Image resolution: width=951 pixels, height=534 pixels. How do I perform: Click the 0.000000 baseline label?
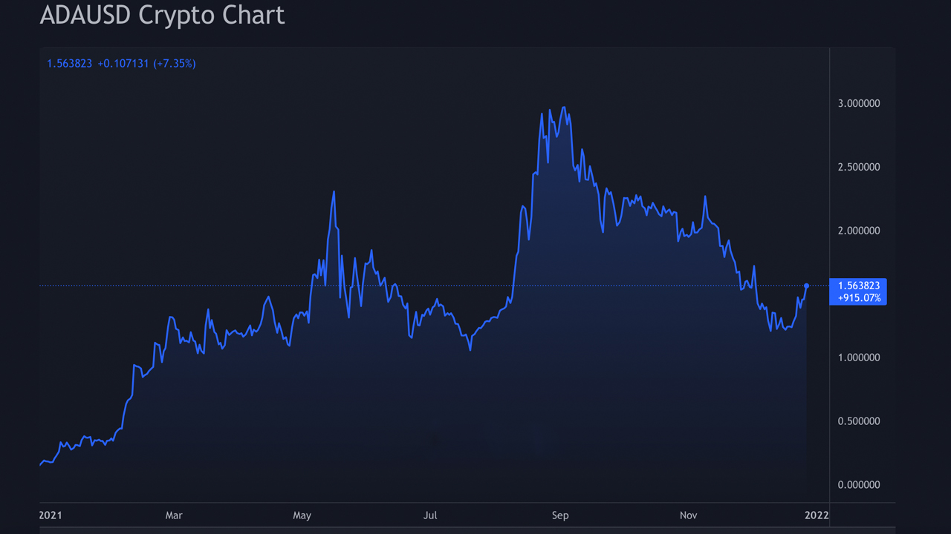(x=858, y=484)
